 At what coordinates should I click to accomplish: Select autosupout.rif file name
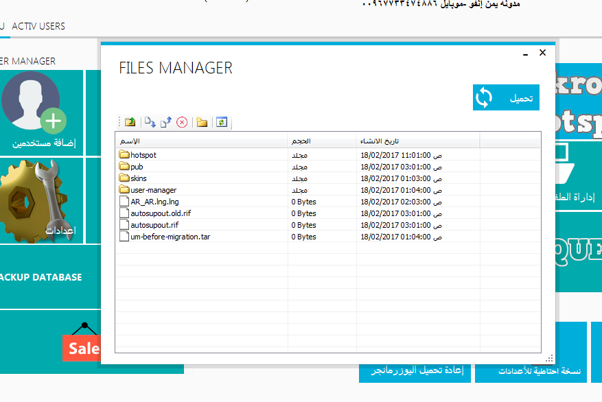154,225
